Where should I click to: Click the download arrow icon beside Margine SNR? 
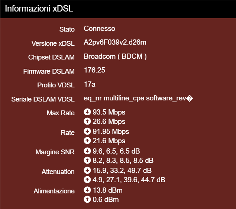click(x=87, y=151)
